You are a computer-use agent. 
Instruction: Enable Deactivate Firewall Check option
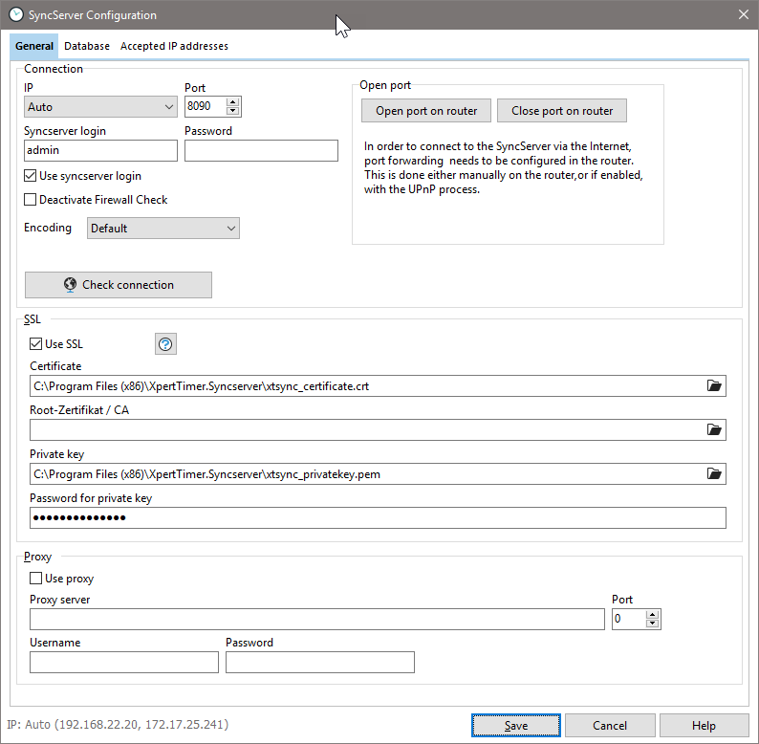pyautogui.click(x=31, y=200)
